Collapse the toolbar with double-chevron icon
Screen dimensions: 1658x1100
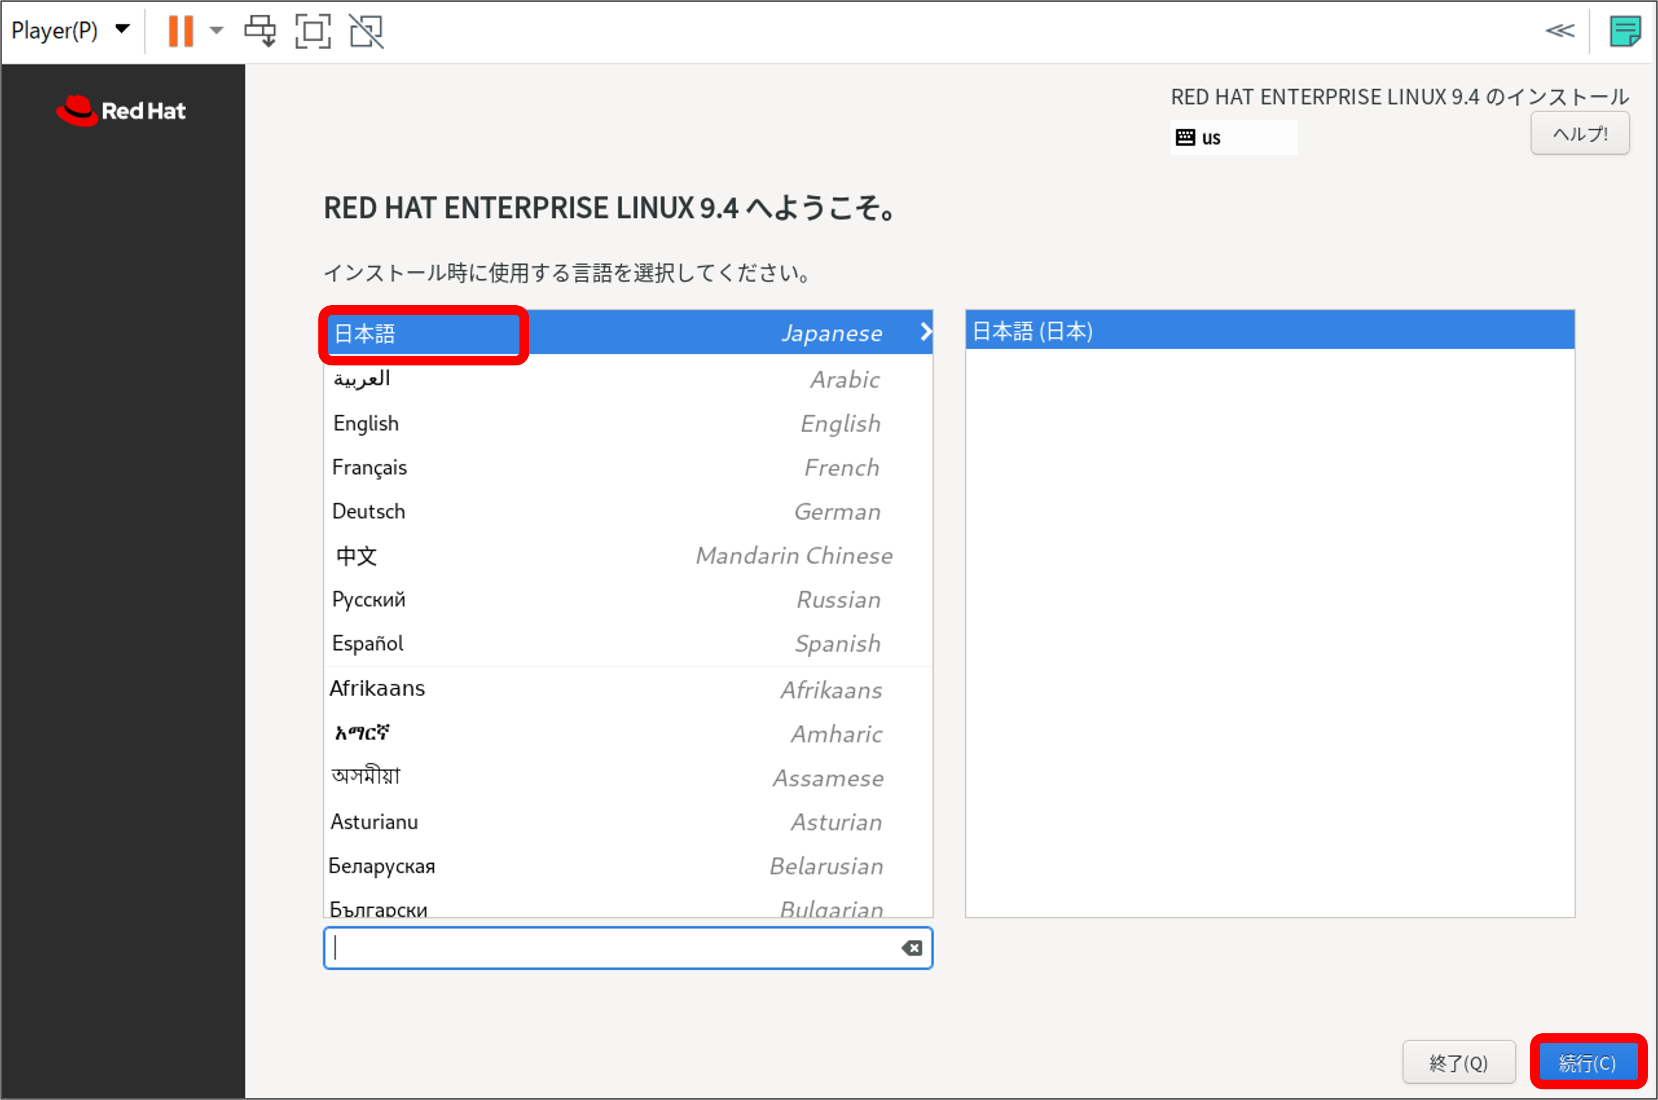pyautogui.click(x=1560, y=31)
